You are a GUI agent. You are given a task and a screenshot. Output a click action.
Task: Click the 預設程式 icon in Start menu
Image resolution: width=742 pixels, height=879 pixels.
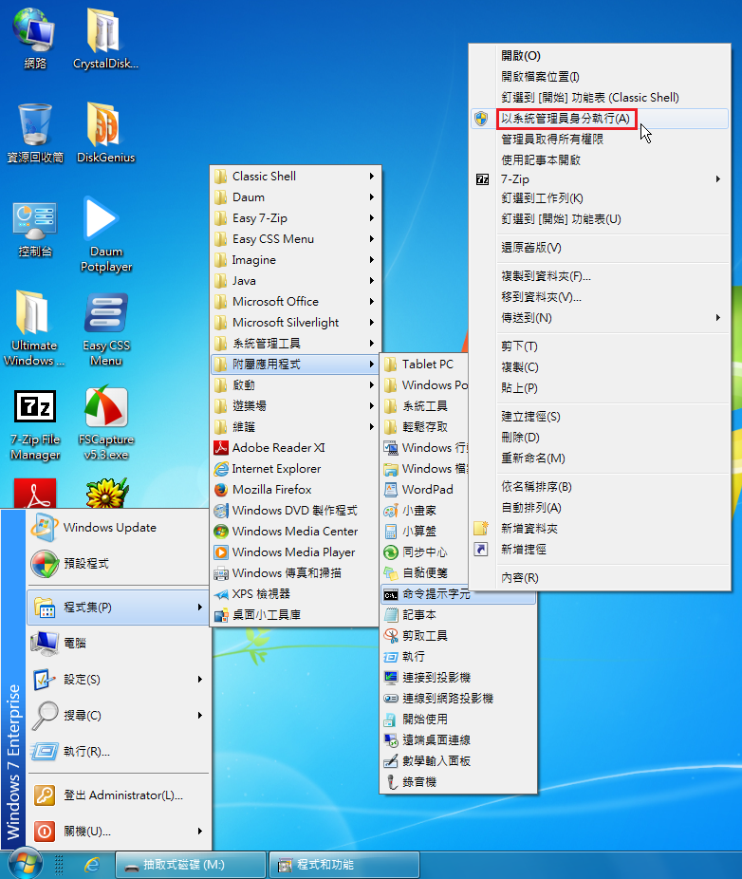pyautogui.click(x=45, y=564)
